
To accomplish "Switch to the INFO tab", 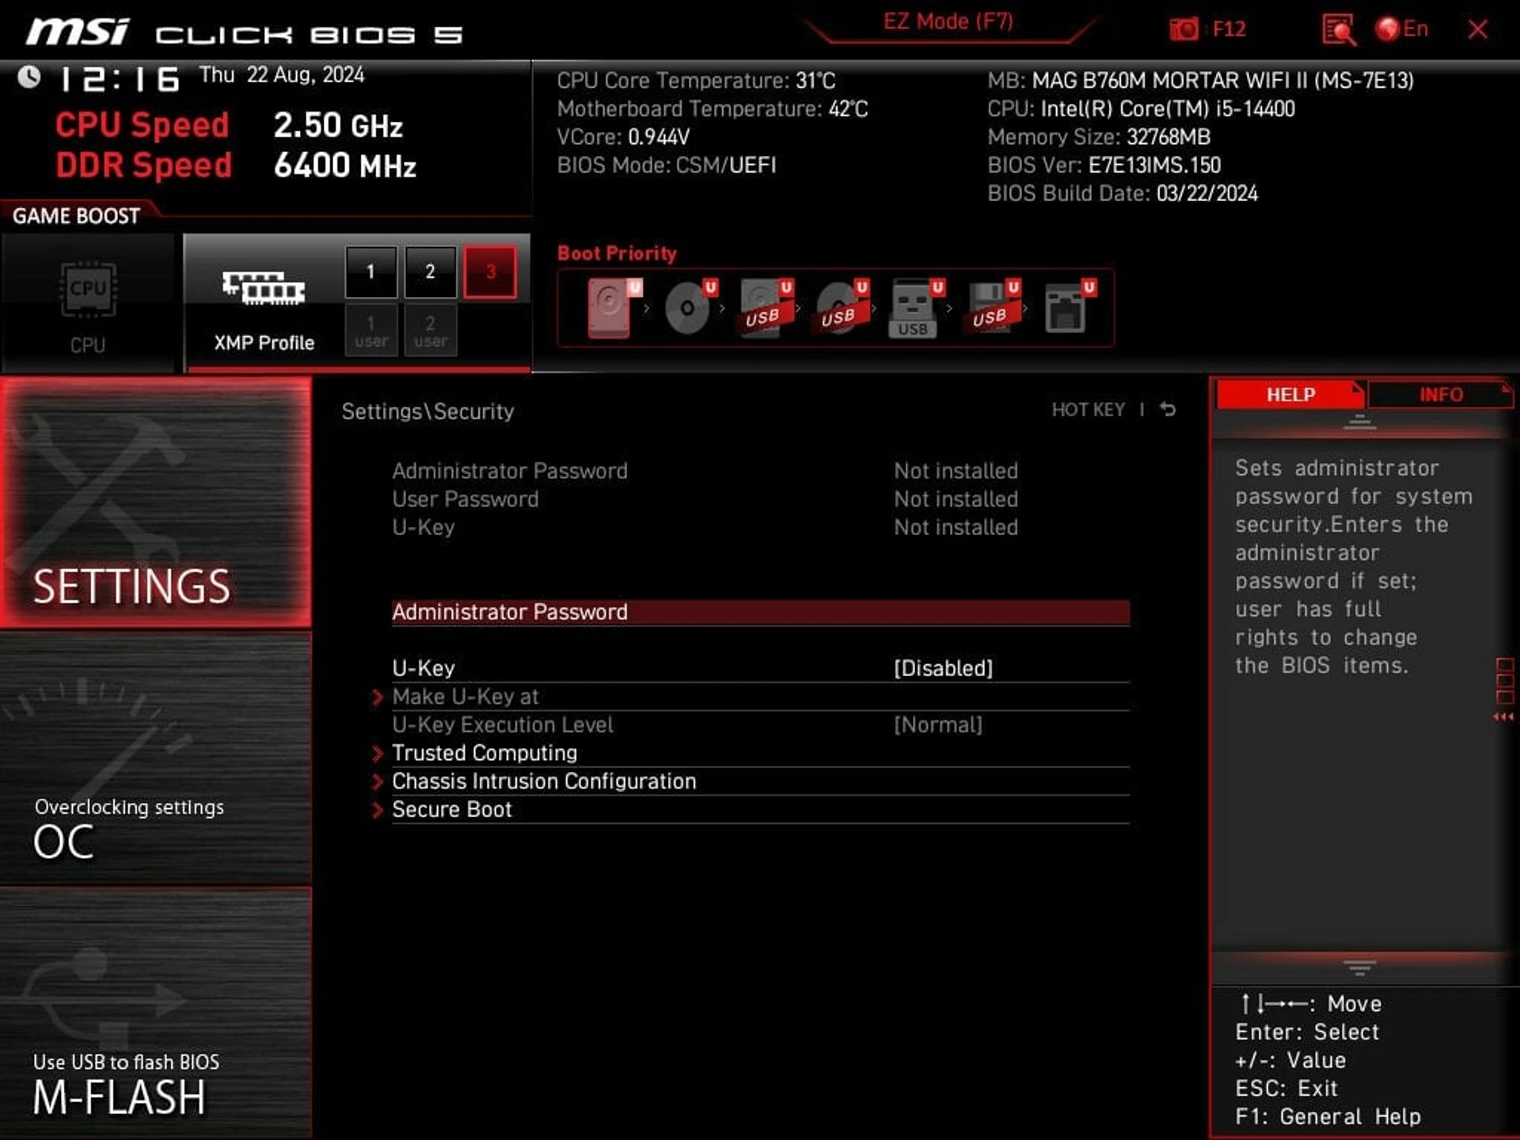I will 1440,394.
